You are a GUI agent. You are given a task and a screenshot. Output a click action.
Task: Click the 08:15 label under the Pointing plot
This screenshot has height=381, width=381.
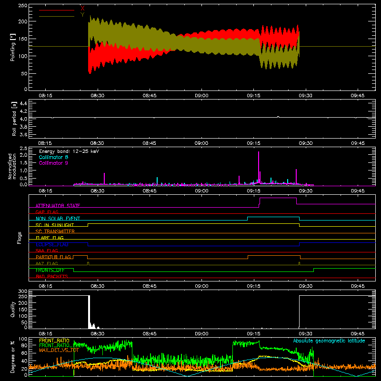(x=45, y=96)
